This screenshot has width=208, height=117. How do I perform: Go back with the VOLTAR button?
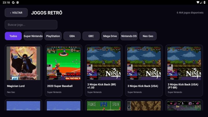(16, 12)
